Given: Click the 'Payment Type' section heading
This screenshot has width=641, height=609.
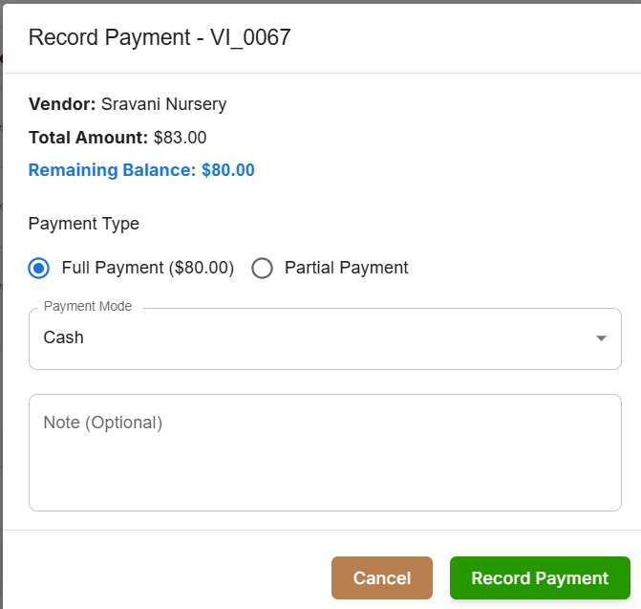Looking at the screenshot, I should [84, 224].
